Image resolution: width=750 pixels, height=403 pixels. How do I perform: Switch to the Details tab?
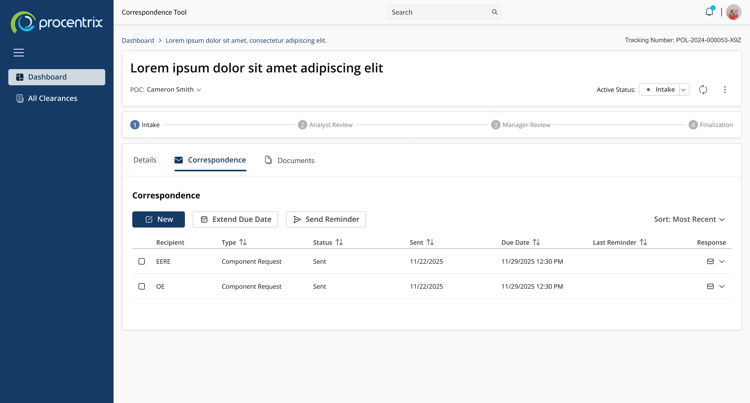tap(145, 160)
